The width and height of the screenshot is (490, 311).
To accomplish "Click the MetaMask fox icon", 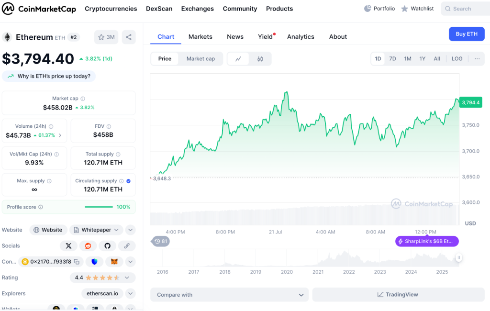I will pyautogui.click(x=114, y=262).
